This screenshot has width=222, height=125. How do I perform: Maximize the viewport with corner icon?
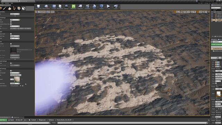pos(208,12)
